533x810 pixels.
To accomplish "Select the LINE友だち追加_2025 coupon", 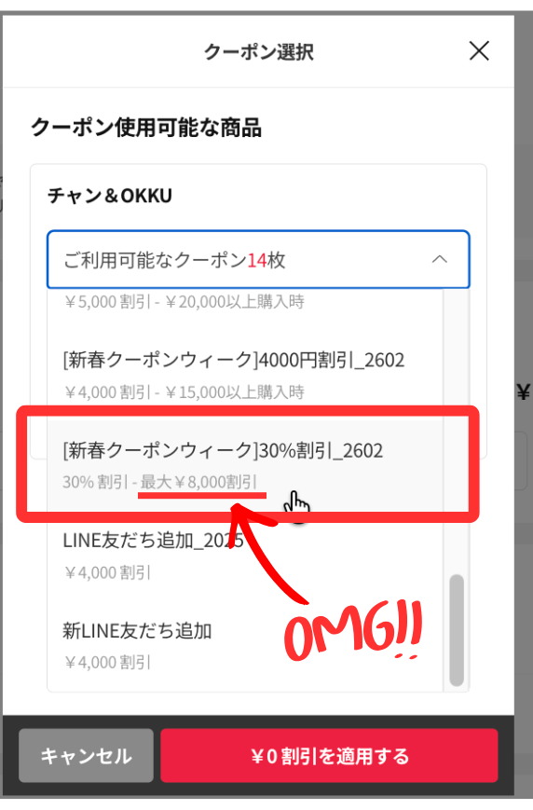I will [245, 556].
